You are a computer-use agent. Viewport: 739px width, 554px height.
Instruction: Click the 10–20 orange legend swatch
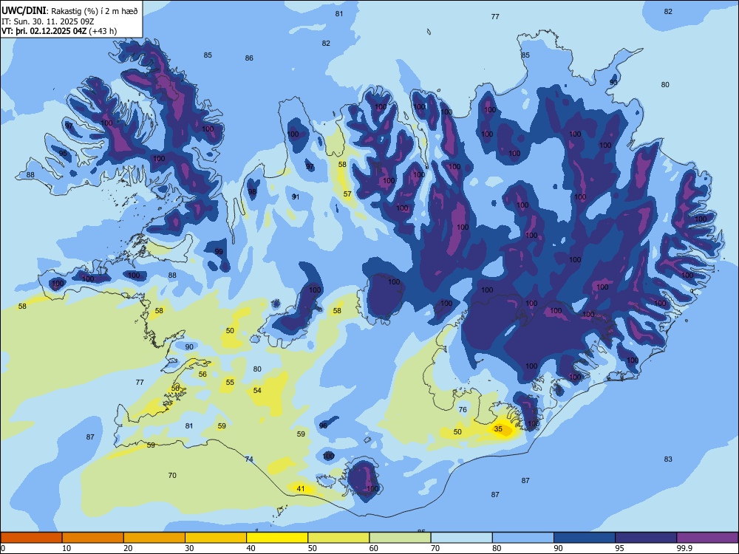click(x=93, y=538)
